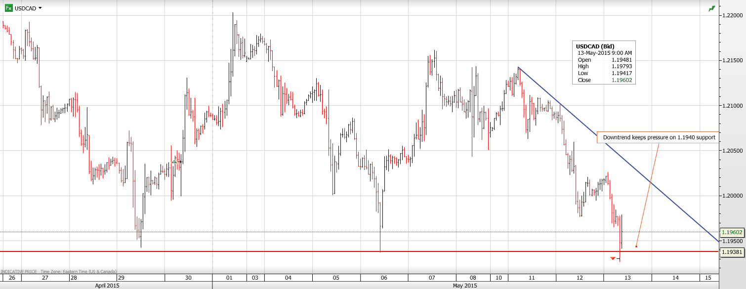This screenshot has height=289, width=746.
Task: Click the 1.19381 support price label
Action: [x=732, y=252]
